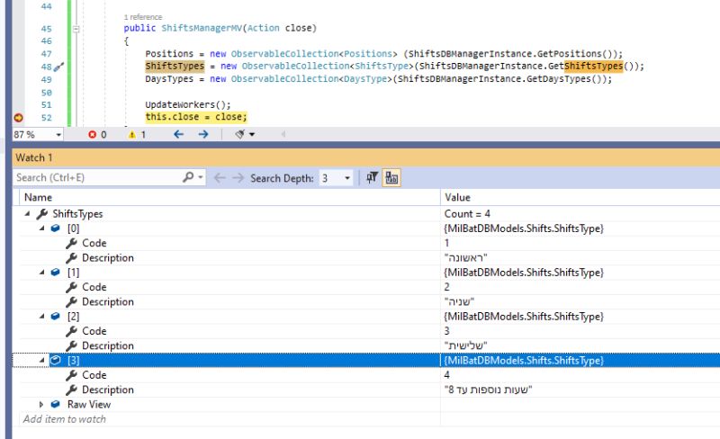The image size is (720, 439).
Task: Click the value "ראשונה" of [0] Description
Action: coord(465,257)
